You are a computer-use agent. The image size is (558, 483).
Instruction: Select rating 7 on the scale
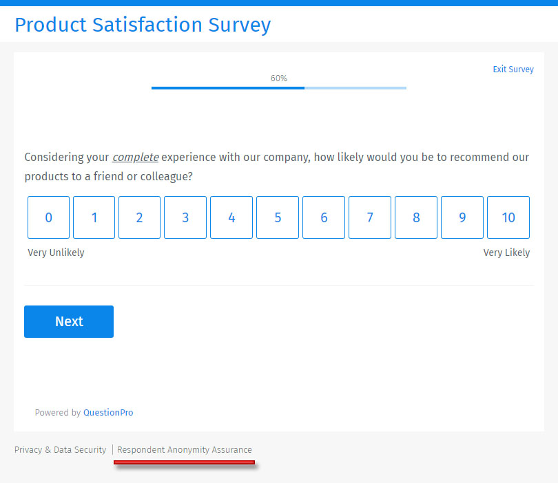pos(370,217)
